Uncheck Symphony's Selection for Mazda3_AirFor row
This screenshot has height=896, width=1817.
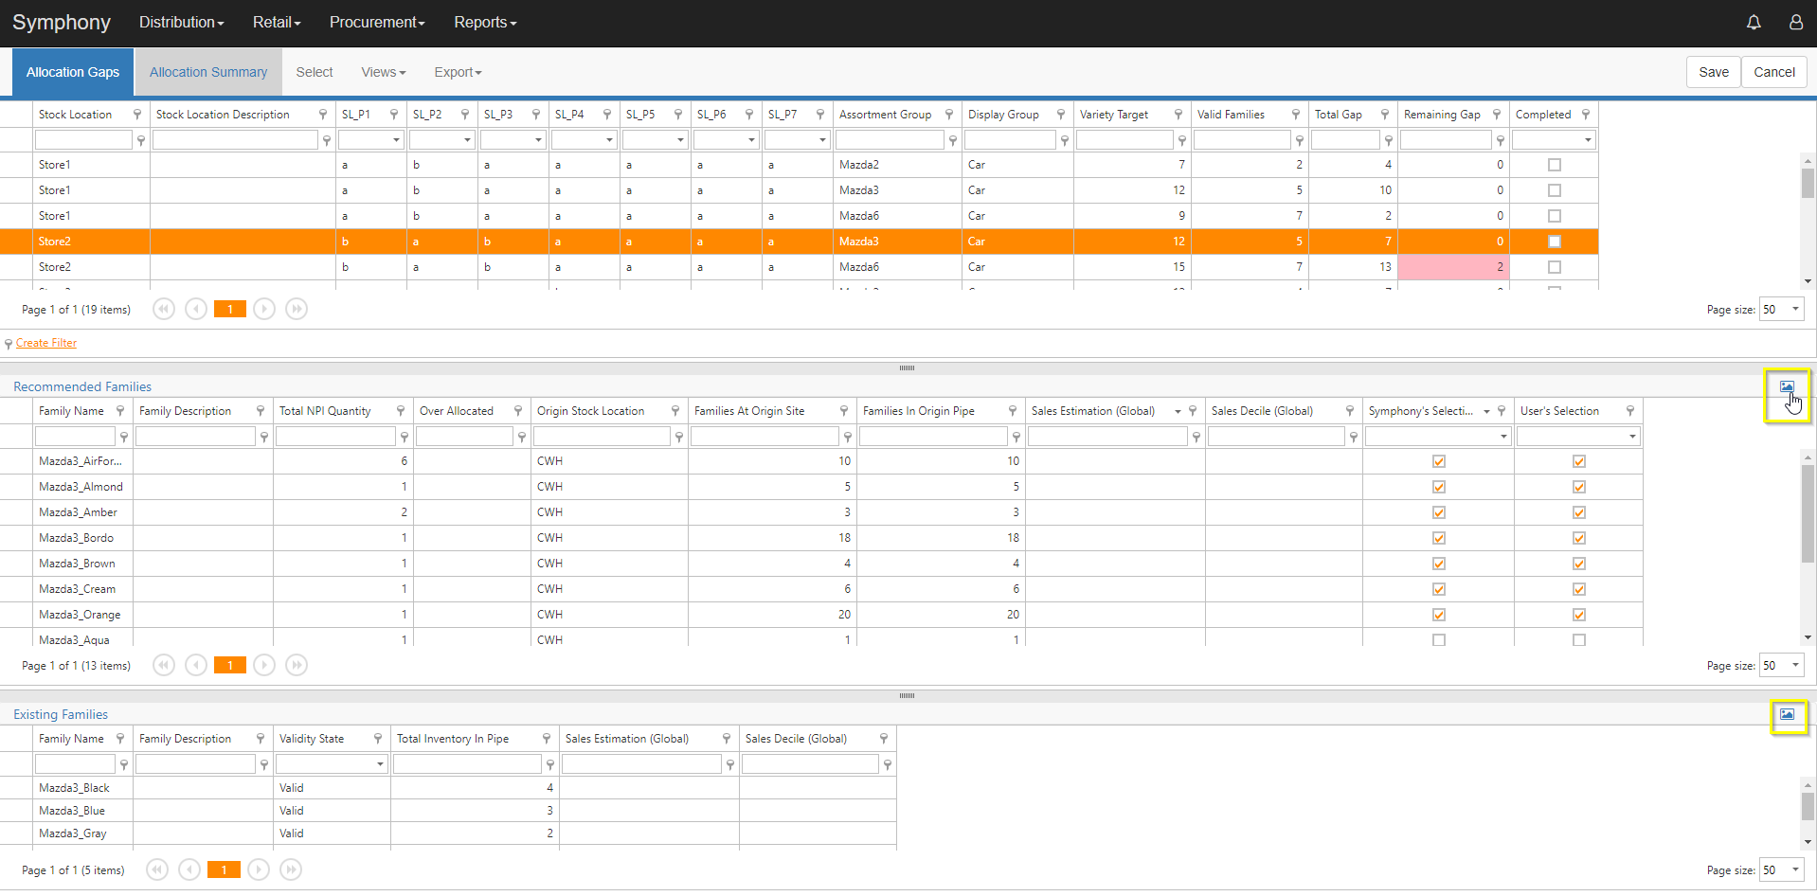click(1438, 461)
